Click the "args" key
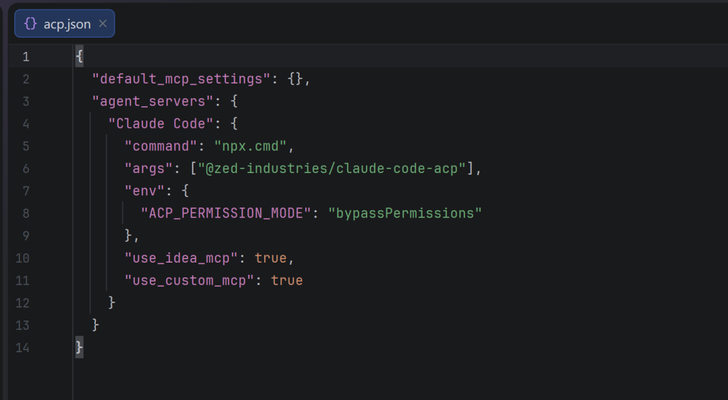Image resolution: width=728 pixels, height=400 pixels. pyautogui.click(x=149, y=168)
